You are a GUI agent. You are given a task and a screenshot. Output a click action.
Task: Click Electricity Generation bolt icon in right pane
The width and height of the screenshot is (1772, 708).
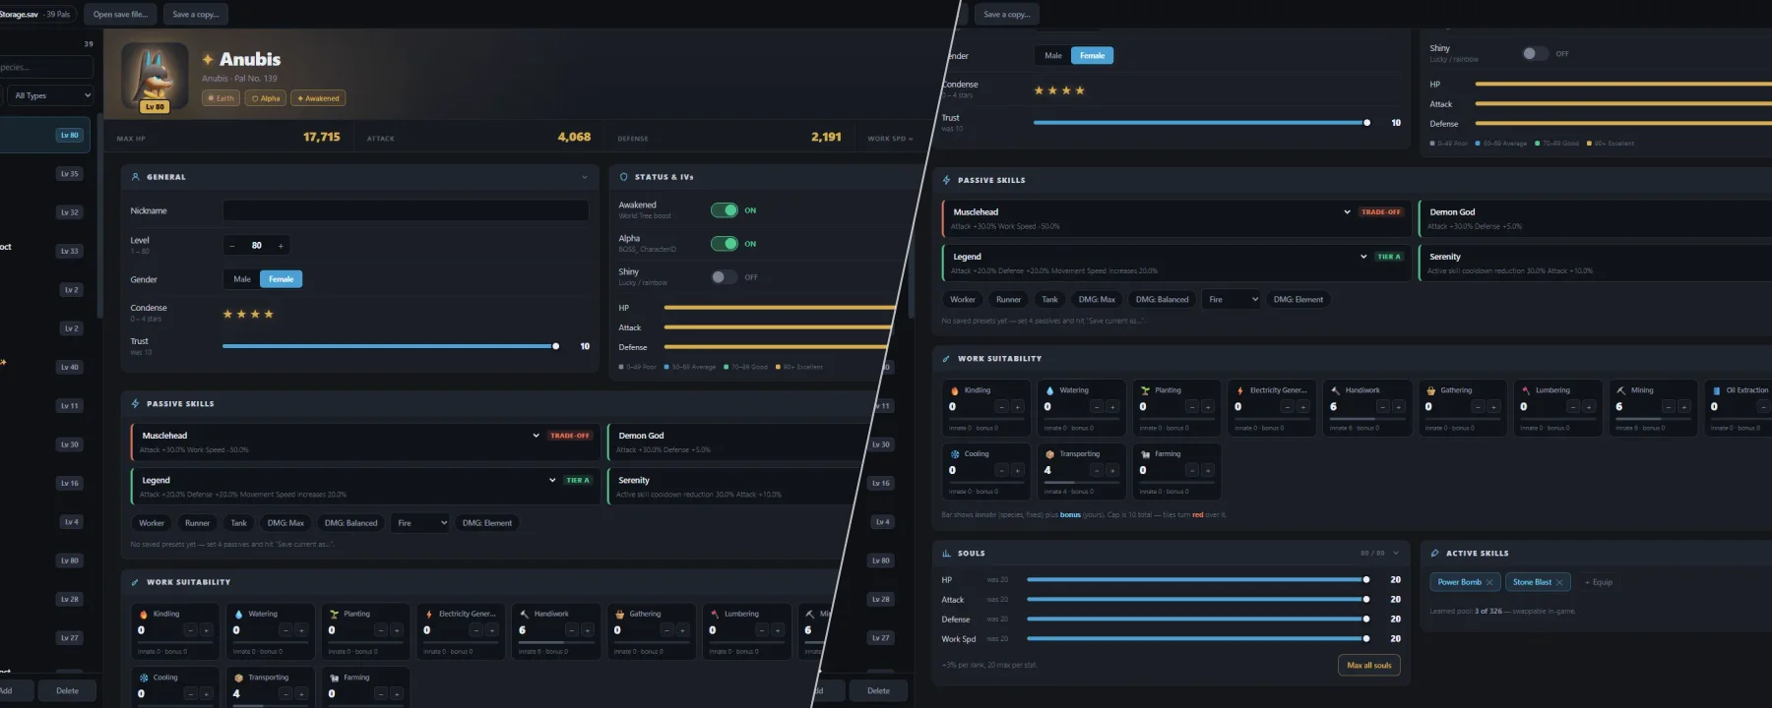coord(1240,390)
